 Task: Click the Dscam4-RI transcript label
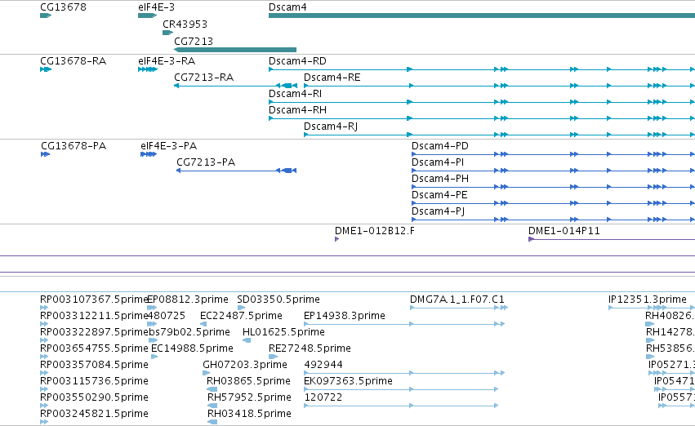295,93
